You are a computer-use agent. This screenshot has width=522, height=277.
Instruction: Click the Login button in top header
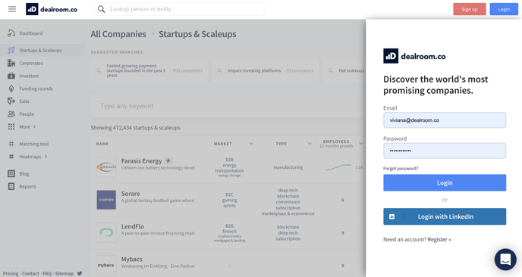click(x=504, y=9)
